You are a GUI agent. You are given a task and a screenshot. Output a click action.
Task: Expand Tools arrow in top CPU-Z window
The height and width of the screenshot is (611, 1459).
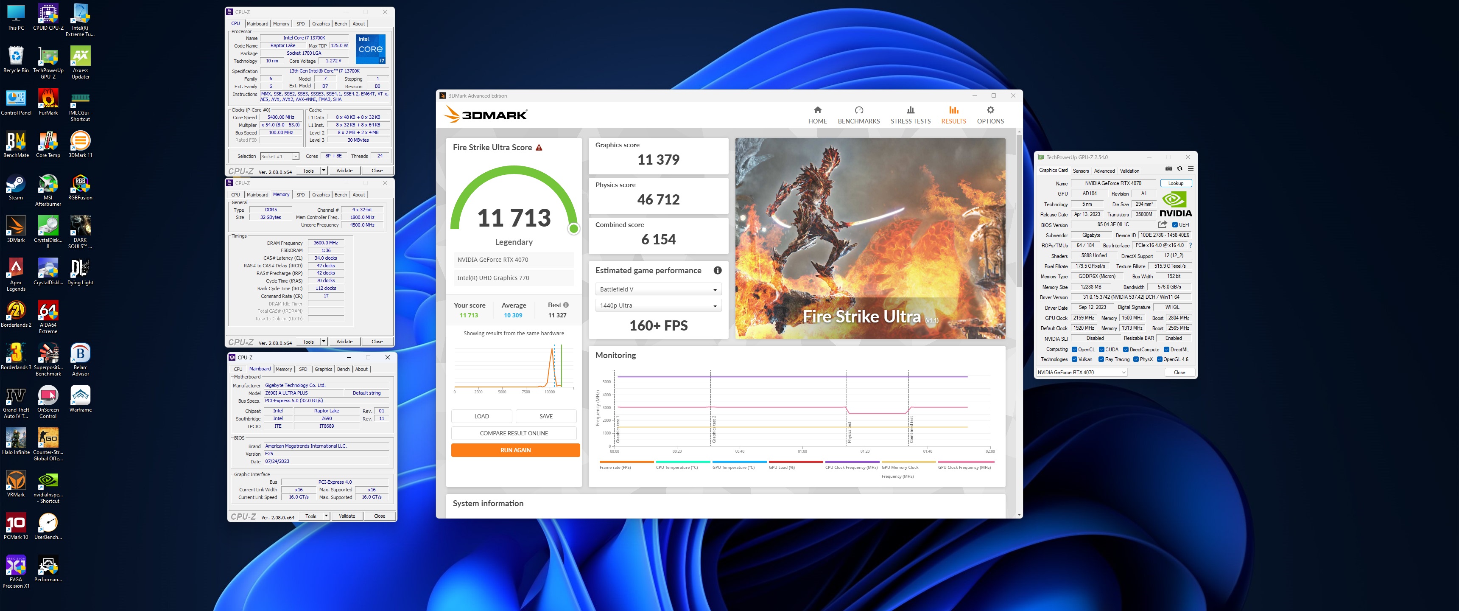click(x=324, y=171)
